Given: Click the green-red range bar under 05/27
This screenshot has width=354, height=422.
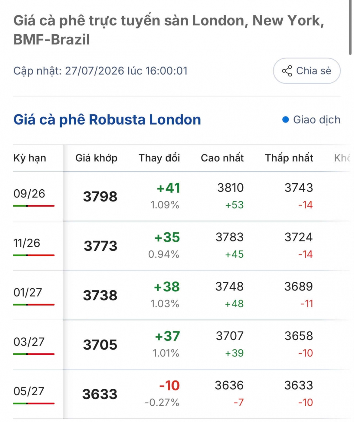Looking at the screenshot, I should click(x=34, y=404).
